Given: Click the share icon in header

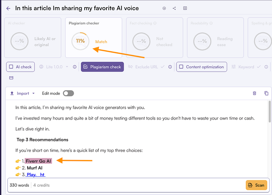Looking at the screenshot, I should (174, 8).
